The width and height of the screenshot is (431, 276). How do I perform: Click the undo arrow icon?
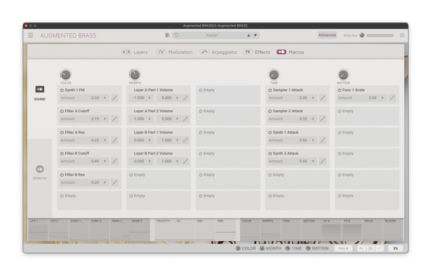pyautogui.click(x=361, y=249)
